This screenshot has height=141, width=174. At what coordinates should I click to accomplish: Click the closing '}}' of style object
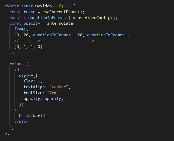coord(21,104)
